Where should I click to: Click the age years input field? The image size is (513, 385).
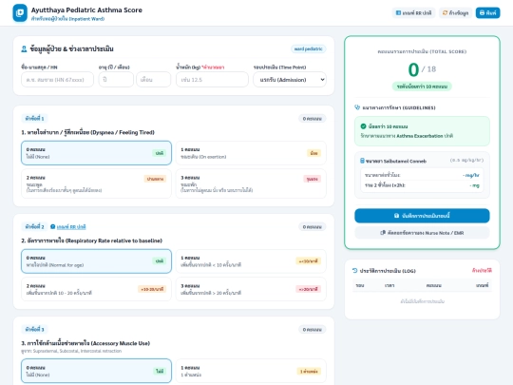[x=116, y=80]
